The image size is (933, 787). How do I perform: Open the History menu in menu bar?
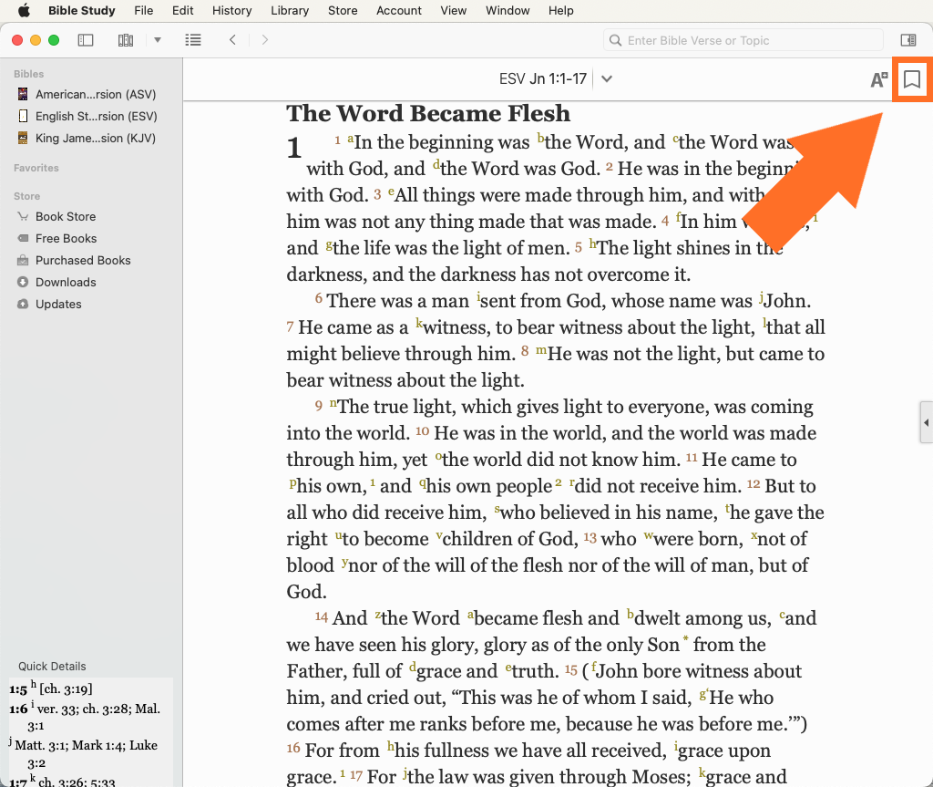click(231, 11)
